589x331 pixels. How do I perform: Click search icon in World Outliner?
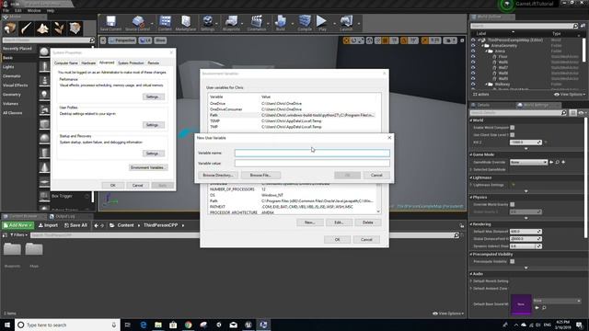575,26
